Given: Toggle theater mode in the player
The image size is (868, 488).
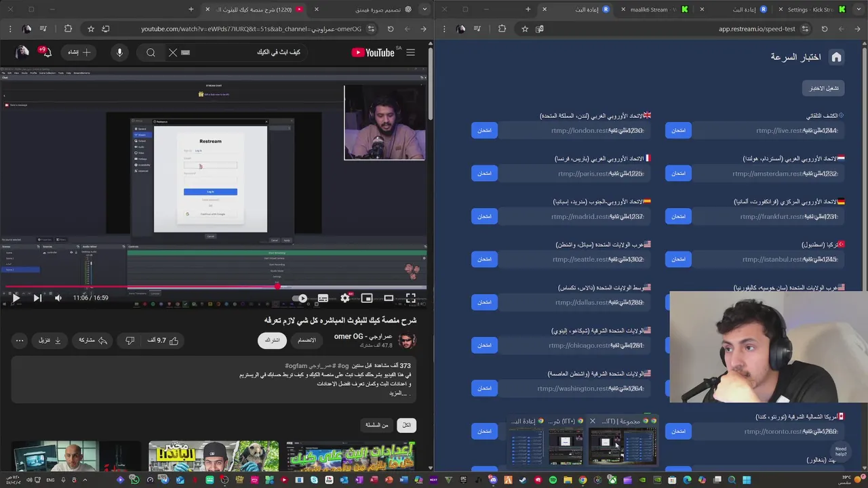Looking at the screenshot, I should click(389, 298).
